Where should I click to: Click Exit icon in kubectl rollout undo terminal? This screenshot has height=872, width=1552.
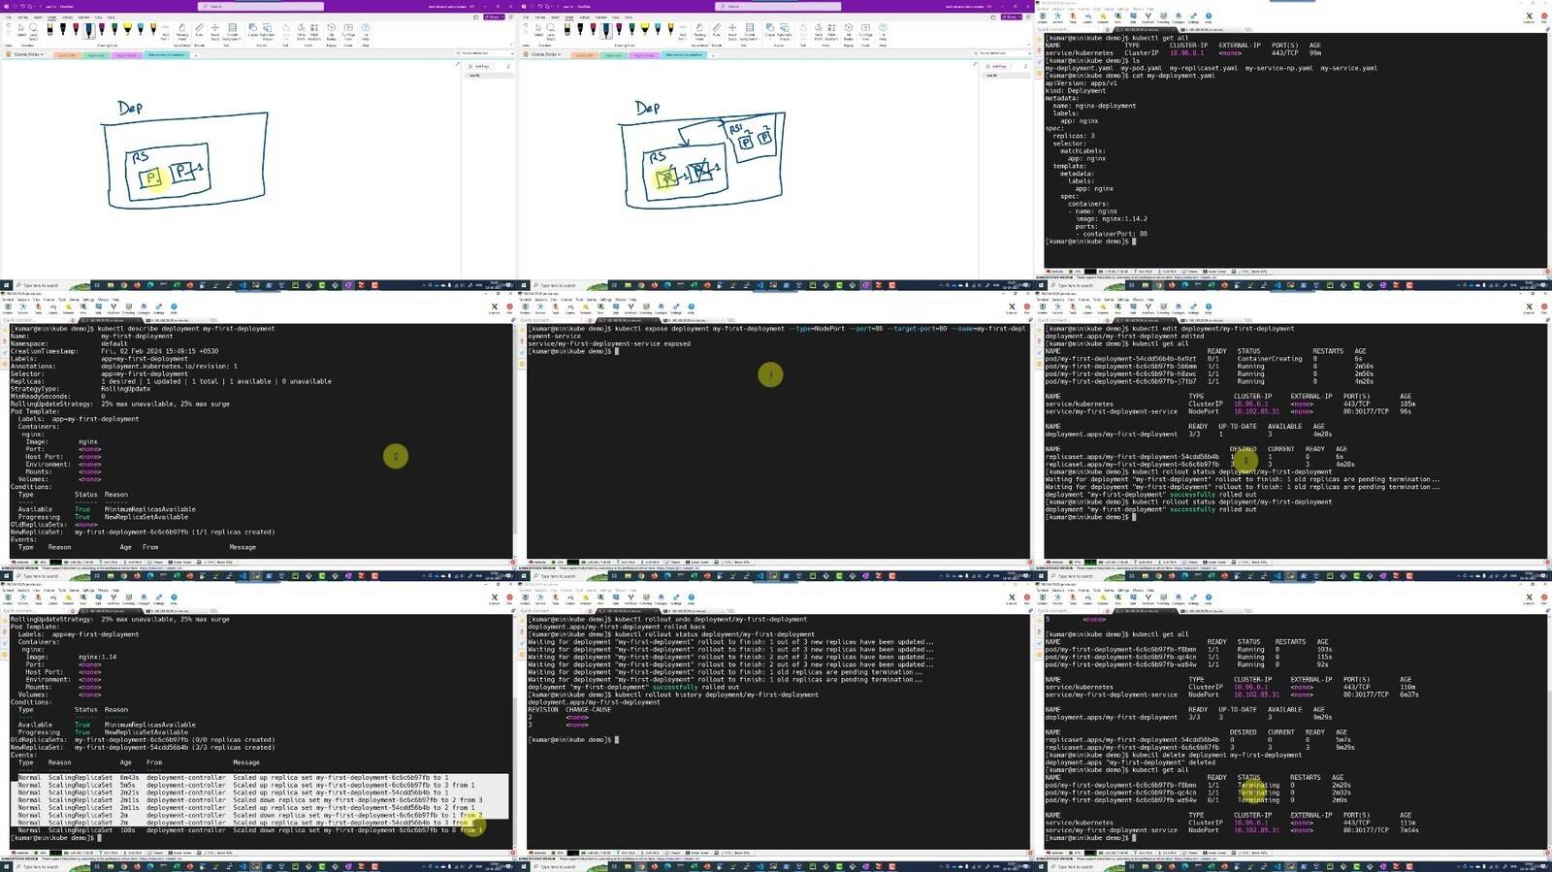[1027, 598]
